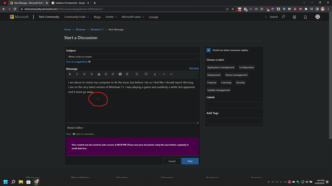Select the Features label
Image resolution: width=332 pixels, height=186 pixels.
coord(212,83)
